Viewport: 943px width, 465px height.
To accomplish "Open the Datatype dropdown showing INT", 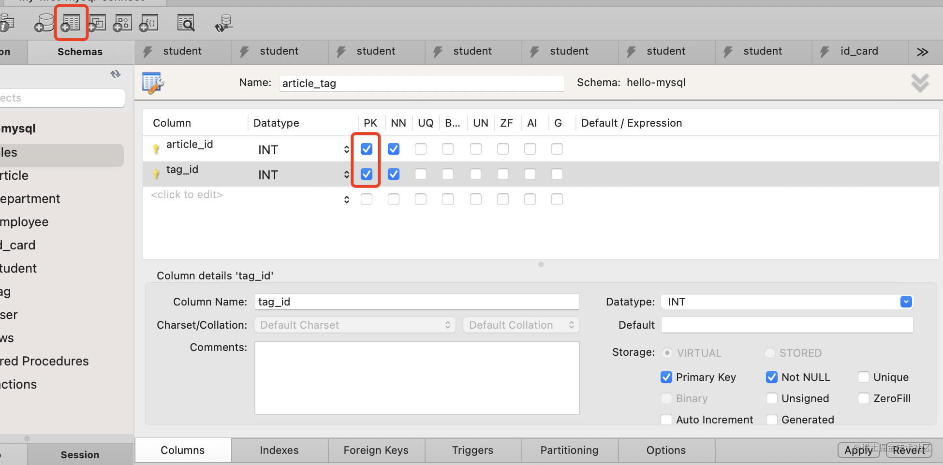I will click(906, 302).
